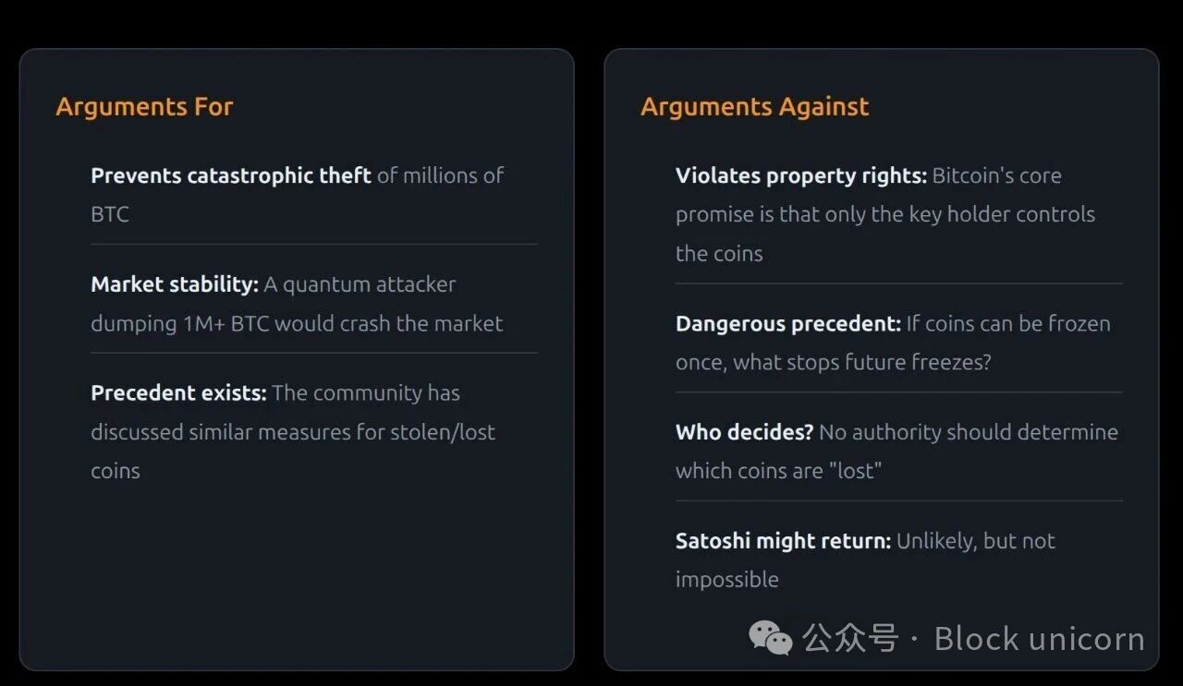
Task: Click the WeChat logo icon in watermark
Action: coord(770,638)
